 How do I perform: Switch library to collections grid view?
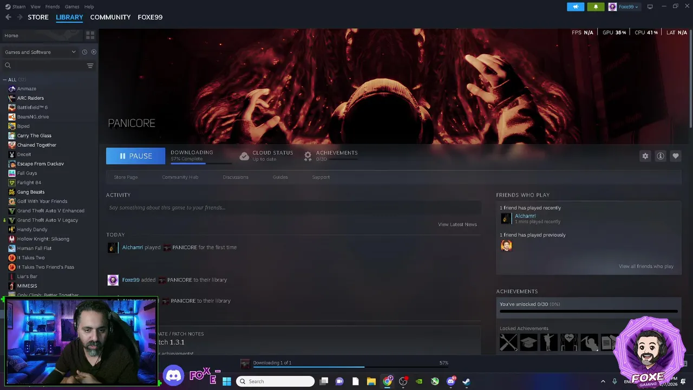(x=90, y=35)
